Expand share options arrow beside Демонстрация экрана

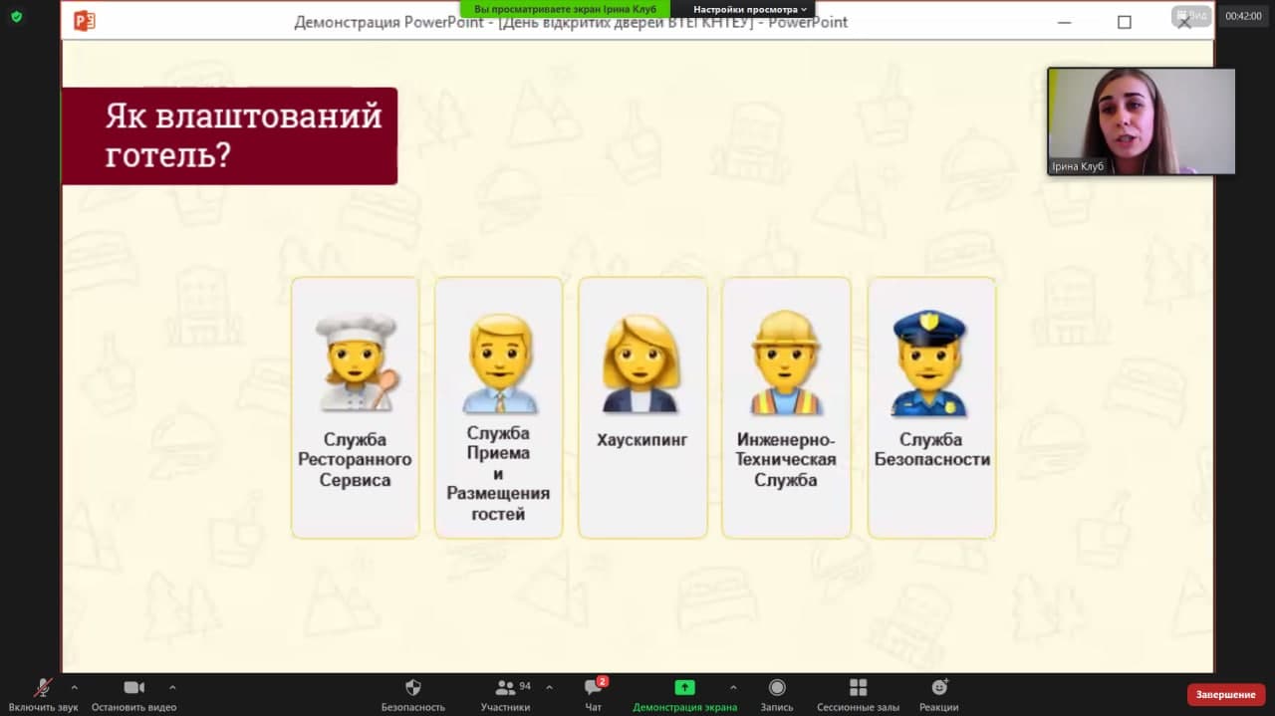pyautogui.click(x=733, y=687)
